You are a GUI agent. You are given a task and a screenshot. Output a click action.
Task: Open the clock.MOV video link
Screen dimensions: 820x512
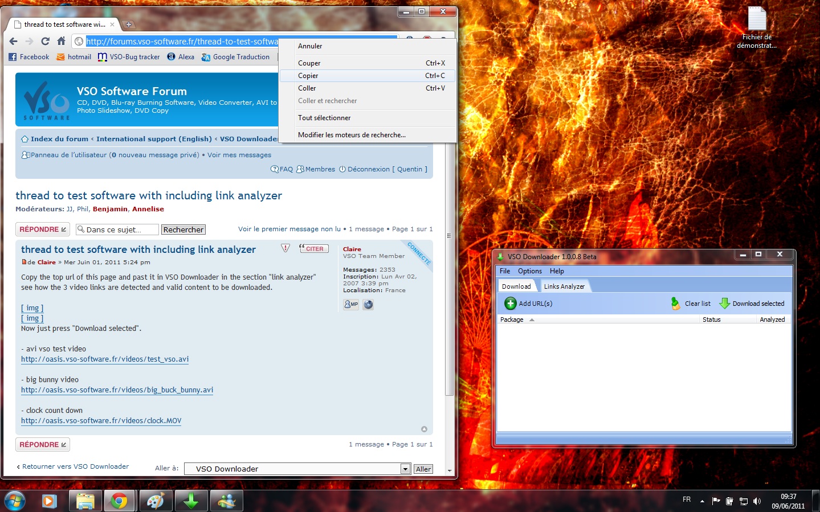click(101, 421)
